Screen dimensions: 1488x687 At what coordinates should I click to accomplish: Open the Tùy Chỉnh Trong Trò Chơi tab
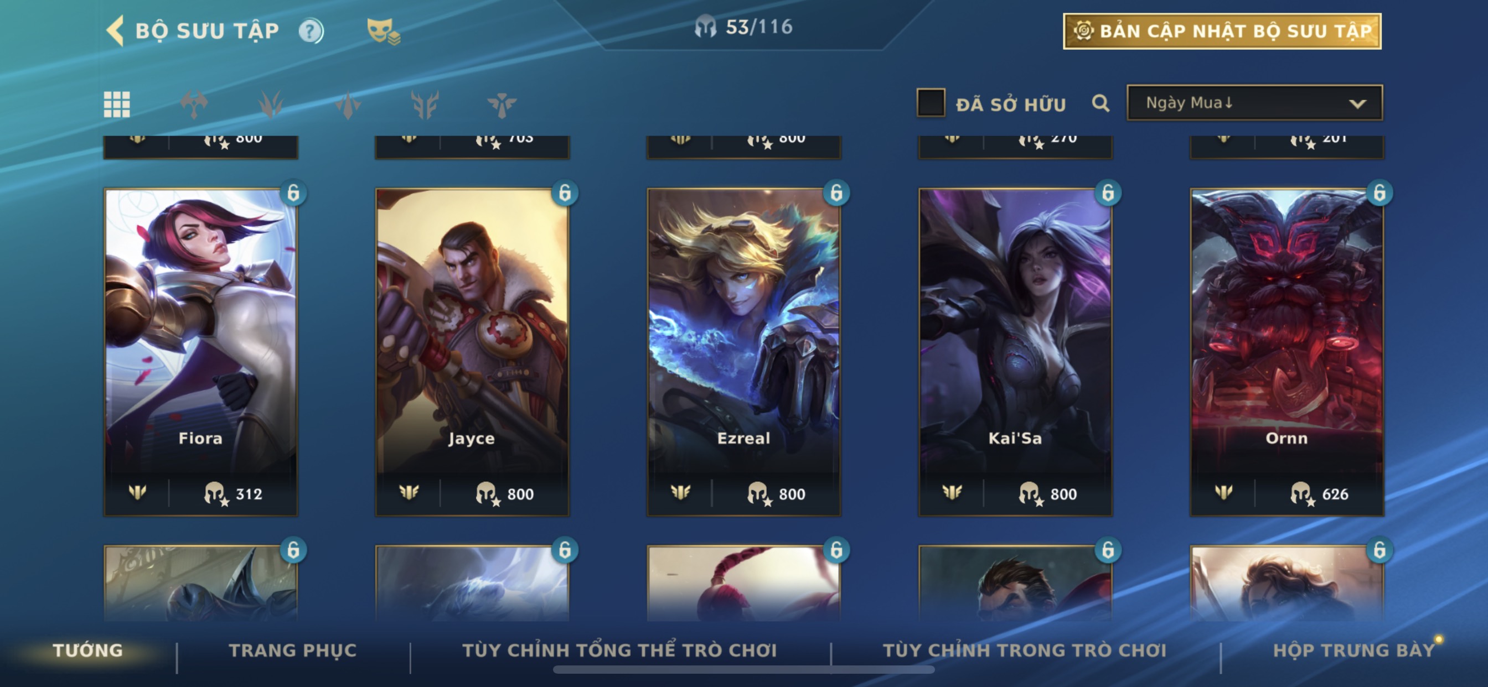click(x=1025, y=650)
